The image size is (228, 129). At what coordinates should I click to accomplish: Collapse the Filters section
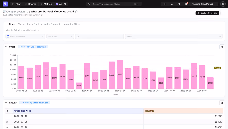(6, 24)
